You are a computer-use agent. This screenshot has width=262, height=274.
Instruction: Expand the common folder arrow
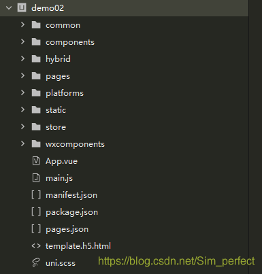(22, 24)
